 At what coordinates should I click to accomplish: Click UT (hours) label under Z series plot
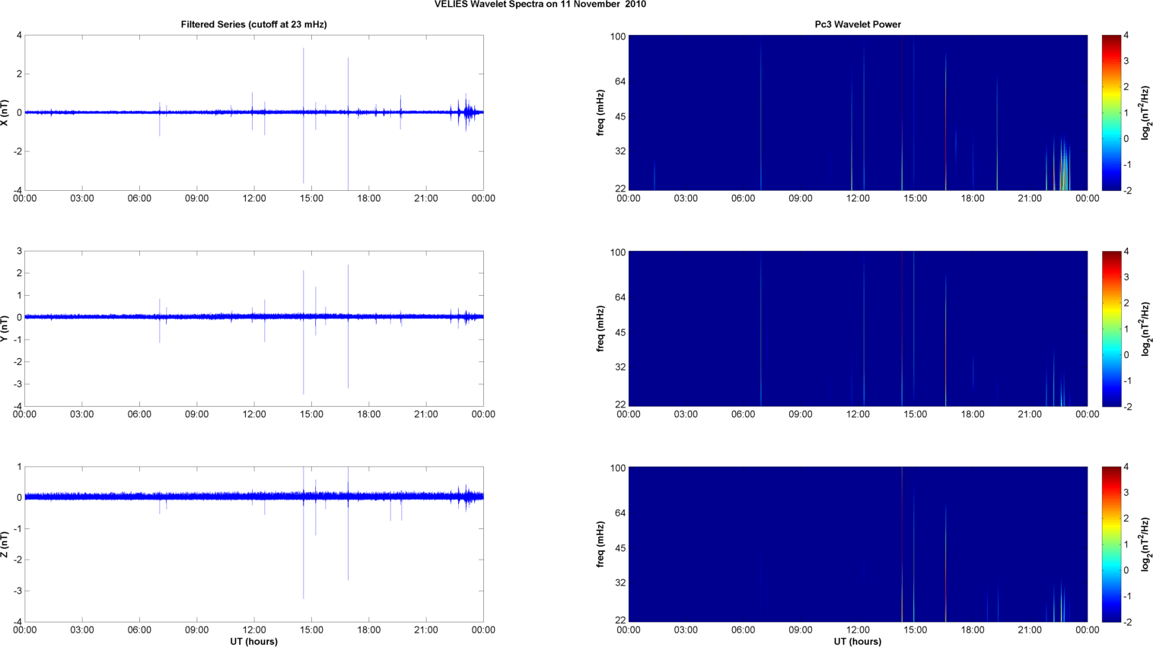[x=254, y=641]
